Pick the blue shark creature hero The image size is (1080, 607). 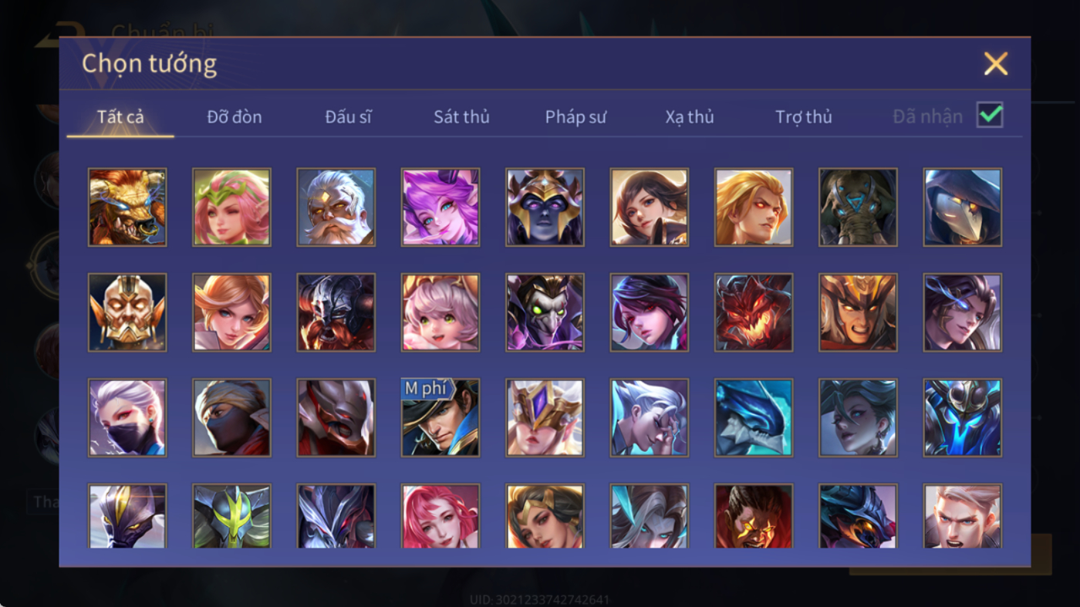click(754, 417)
